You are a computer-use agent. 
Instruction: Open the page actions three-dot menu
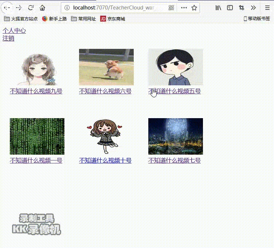tap(184, 8)
